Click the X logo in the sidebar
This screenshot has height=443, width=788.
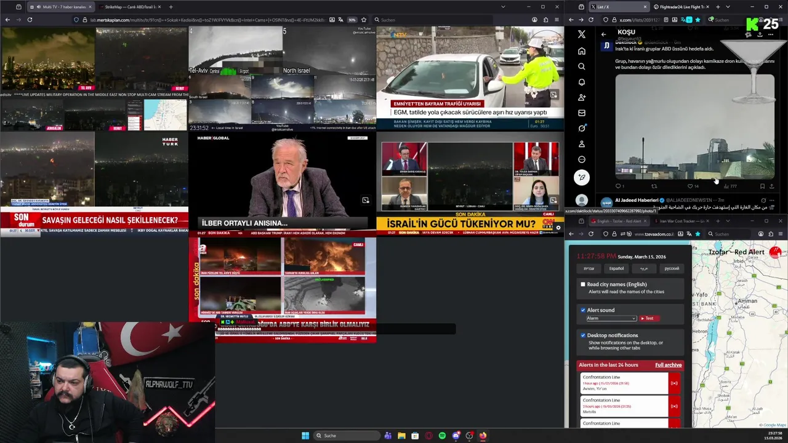click(582, 34)
